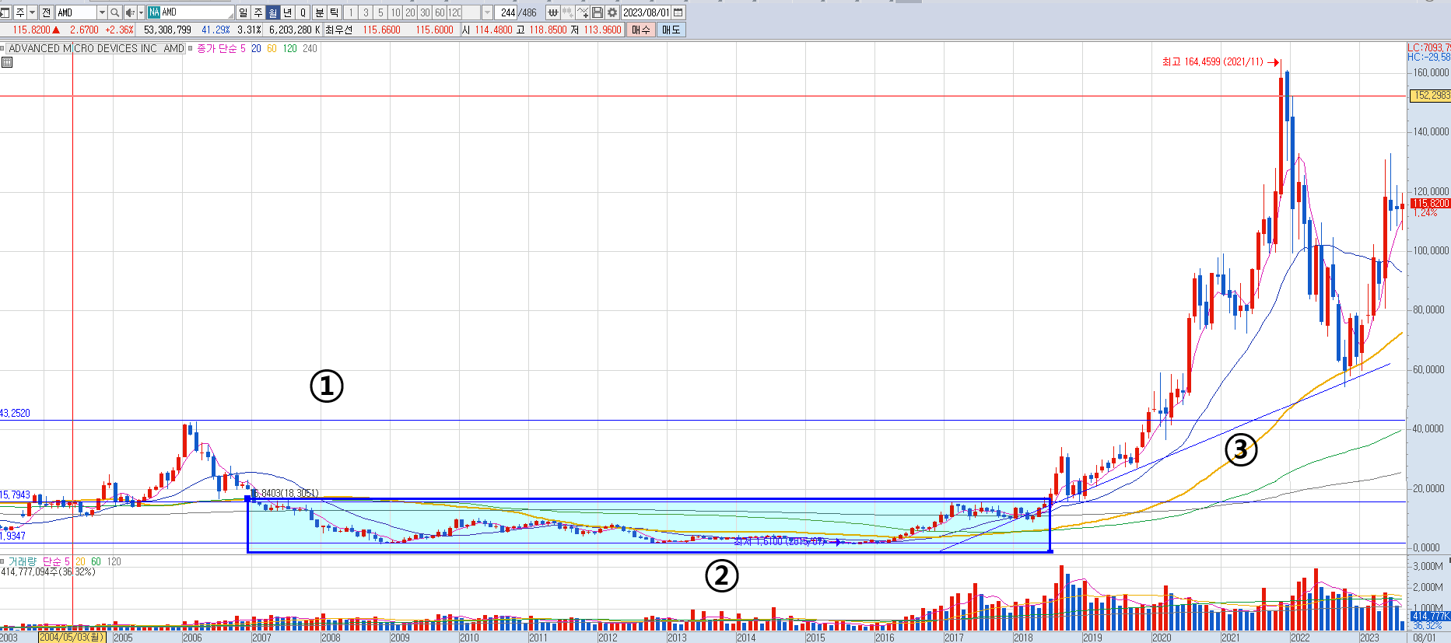Choose the 60 interval button

pos(440,12)
